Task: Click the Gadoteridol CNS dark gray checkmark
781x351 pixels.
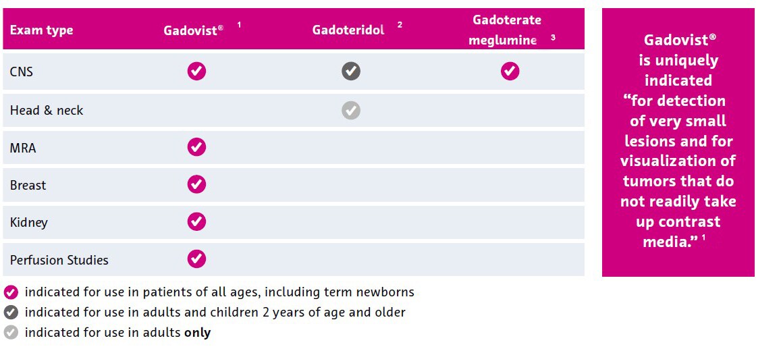Action: coord(351,71)
